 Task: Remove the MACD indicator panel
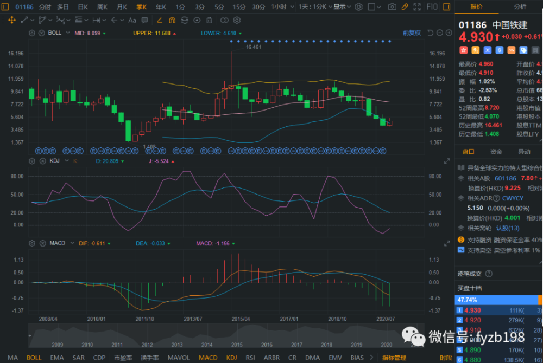click(42, 243)
